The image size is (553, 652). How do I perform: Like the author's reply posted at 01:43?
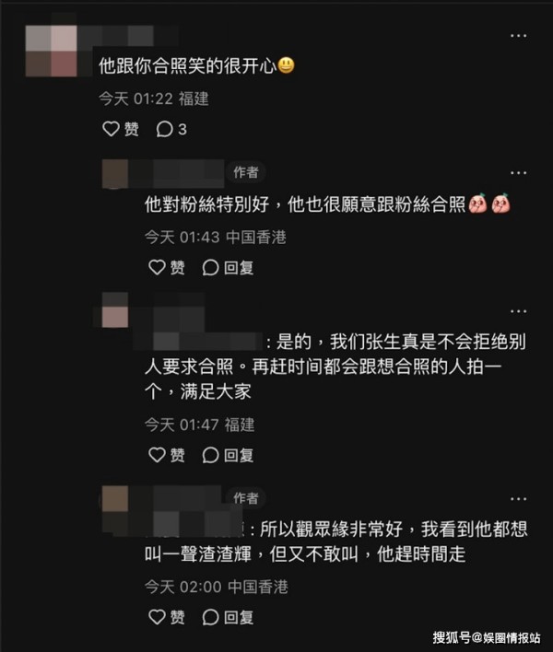point(167,267)
